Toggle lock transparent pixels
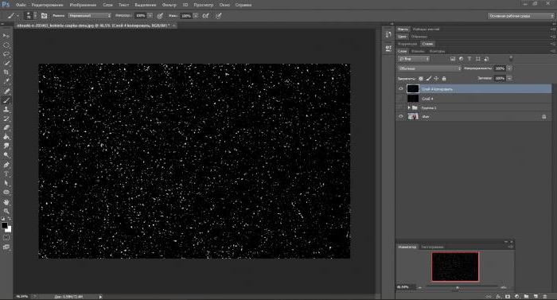The width and height of the screenshot is (557, 300). coord(421,79)
